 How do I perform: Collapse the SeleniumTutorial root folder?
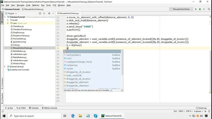pyautogui.click(x=5, y=17)
